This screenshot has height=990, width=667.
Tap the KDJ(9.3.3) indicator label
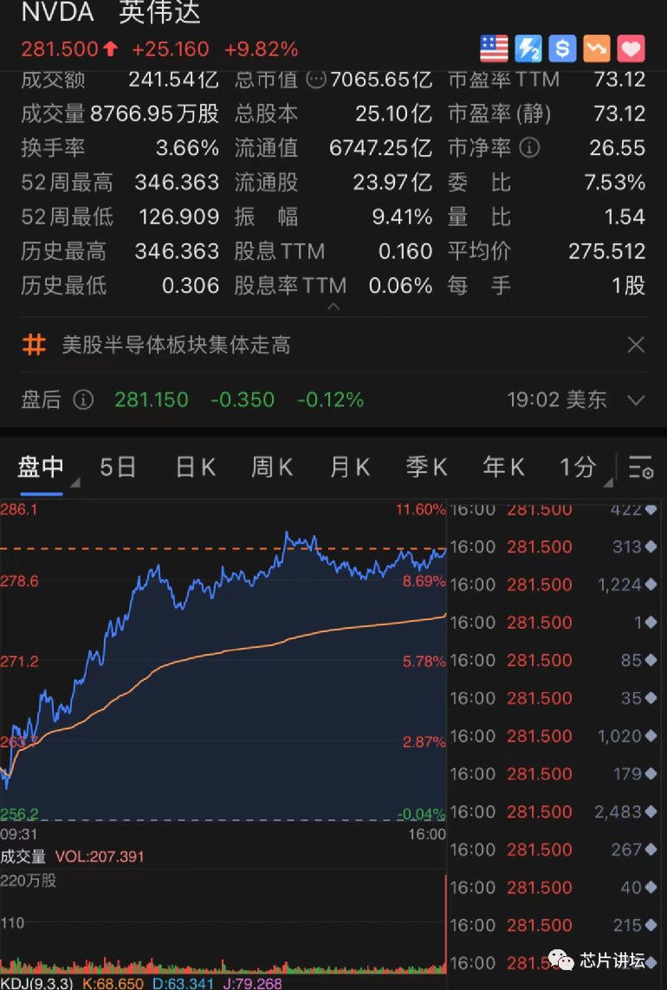pyautogui.click(x=36, y=984)
